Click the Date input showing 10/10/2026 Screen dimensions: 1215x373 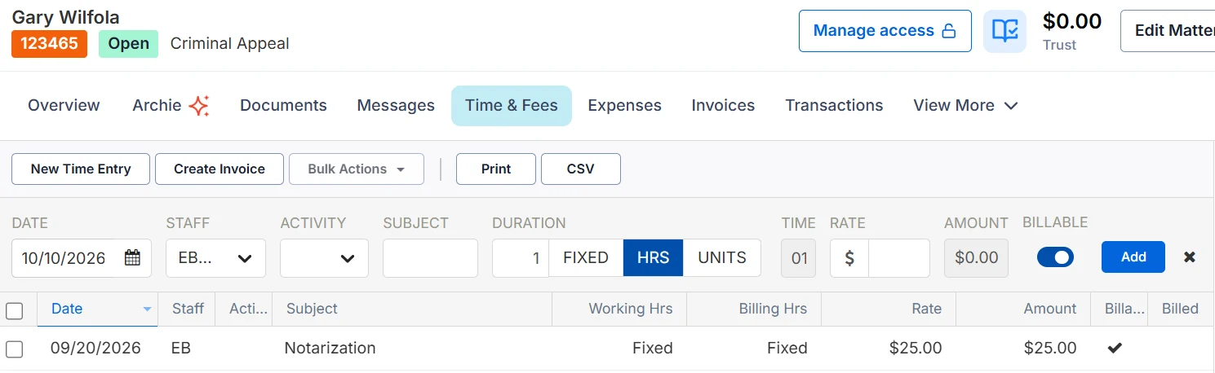pyautogui.click(x=81, y=258)
